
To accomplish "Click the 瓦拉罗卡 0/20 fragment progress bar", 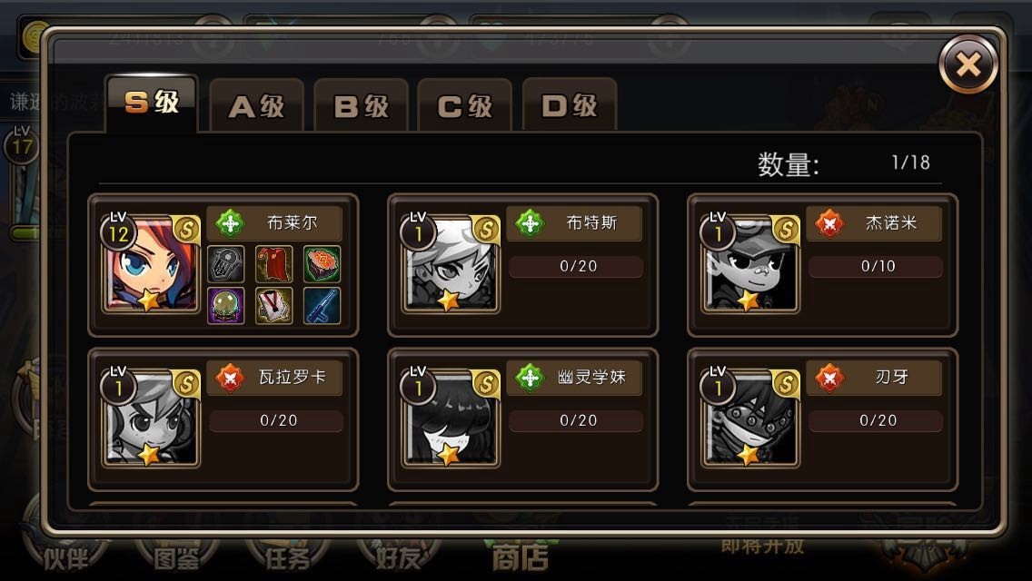I will pyautogui.click(x=276, y=420).
